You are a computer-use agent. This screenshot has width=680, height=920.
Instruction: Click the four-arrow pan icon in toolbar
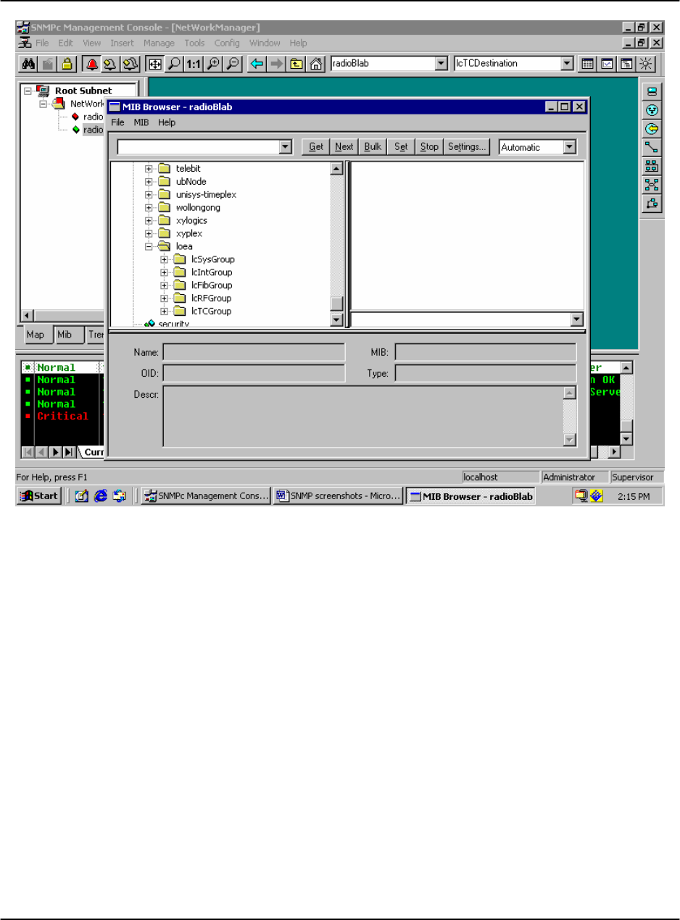point(154,64)
